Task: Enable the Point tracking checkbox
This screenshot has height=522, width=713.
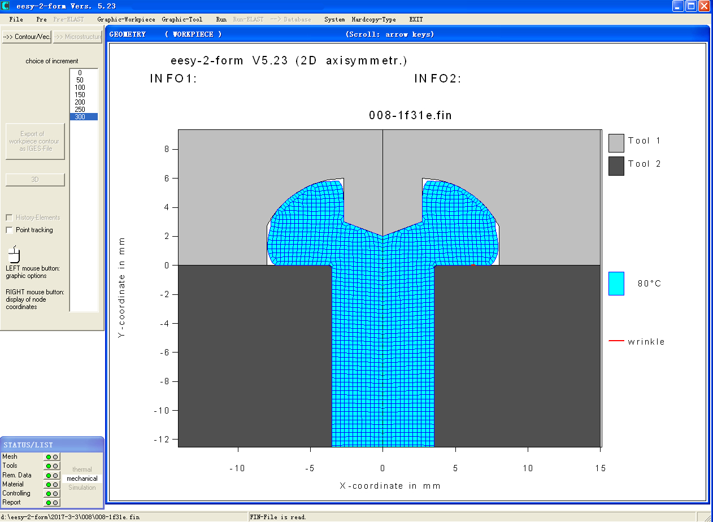Action: point(10,230)
